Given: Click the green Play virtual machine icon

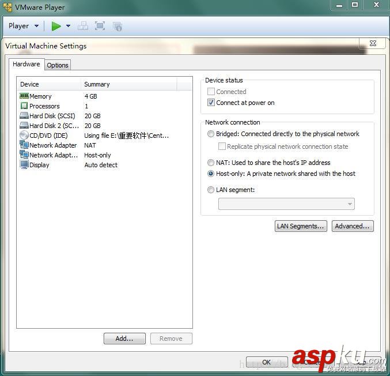Looking at the screenshot, I should [56, 26].
